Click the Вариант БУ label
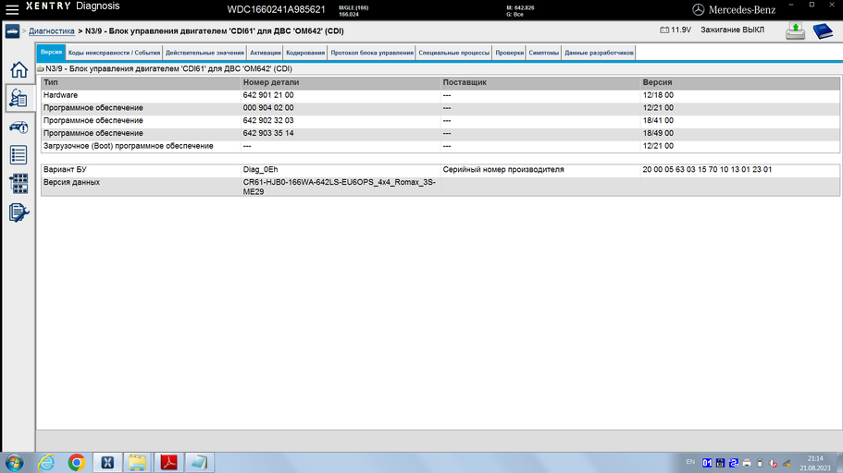 point(65,170)
